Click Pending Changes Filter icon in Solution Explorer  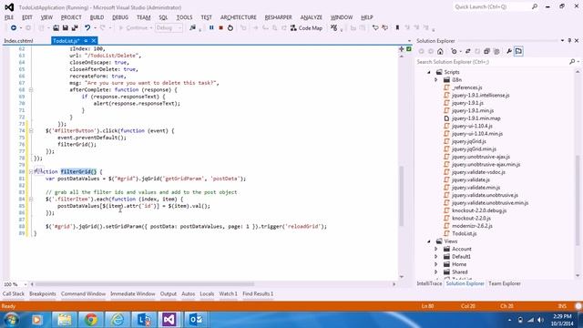pos(454,51)
